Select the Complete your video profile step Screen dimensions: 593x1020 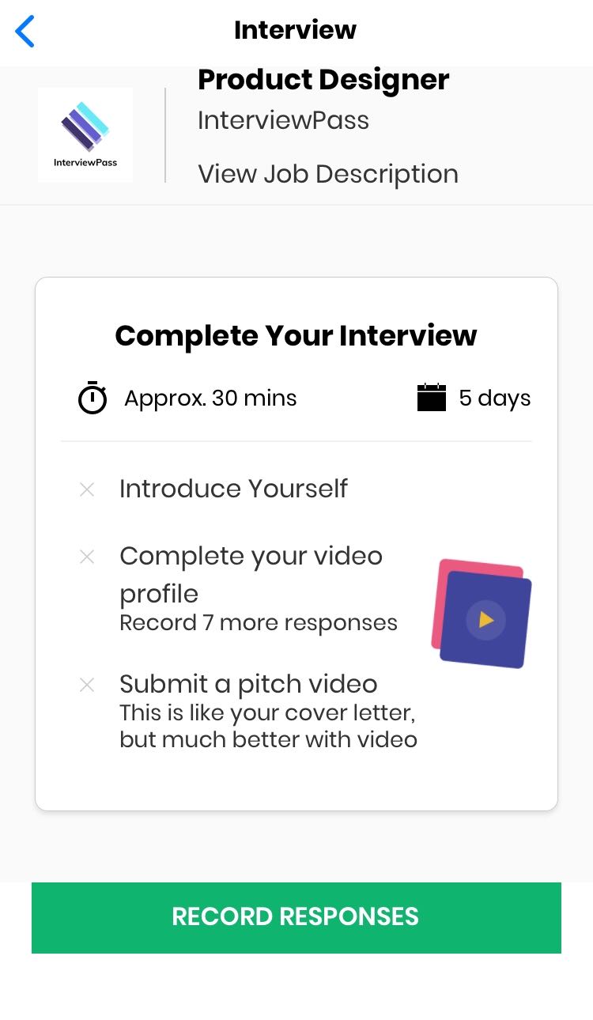click(251, 574)
